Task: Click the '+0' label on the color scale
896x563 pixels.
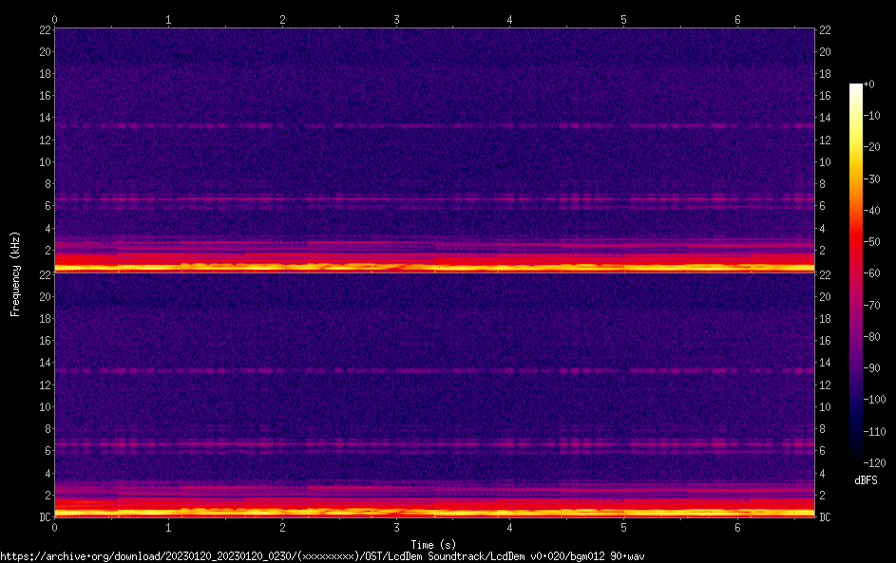Action: (869, 84)
